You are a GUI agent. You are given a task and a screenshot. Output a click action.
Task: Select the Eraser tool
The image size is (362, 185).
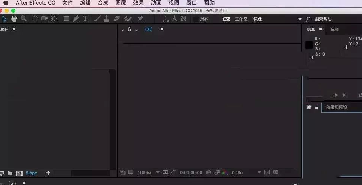(117, 19)
